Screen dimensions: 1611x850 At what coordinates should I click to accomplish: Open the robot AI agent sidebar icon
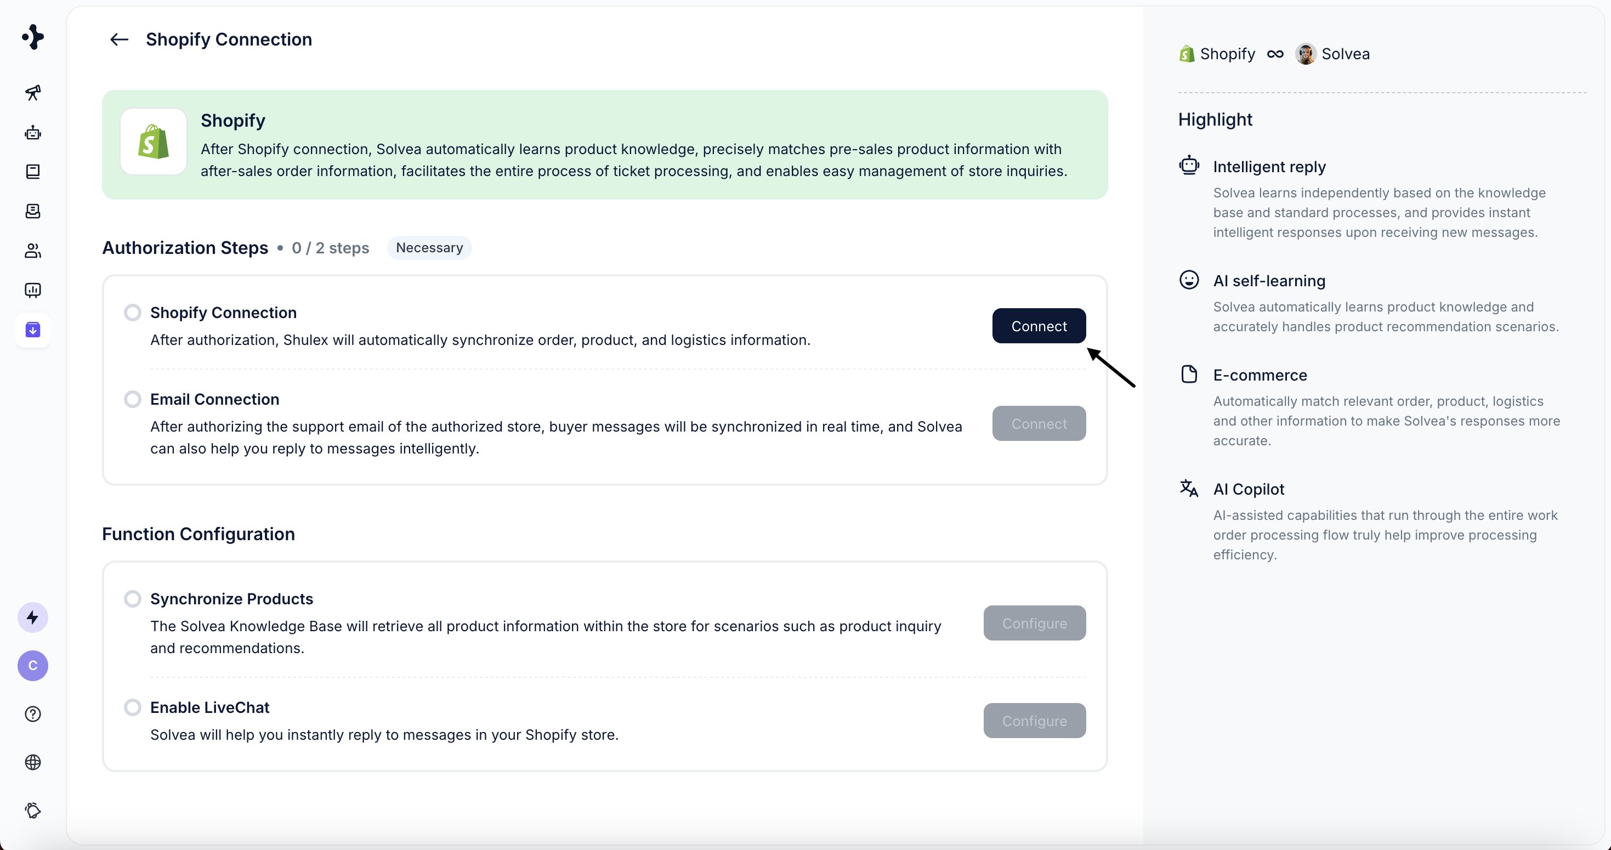coord(32,133)
